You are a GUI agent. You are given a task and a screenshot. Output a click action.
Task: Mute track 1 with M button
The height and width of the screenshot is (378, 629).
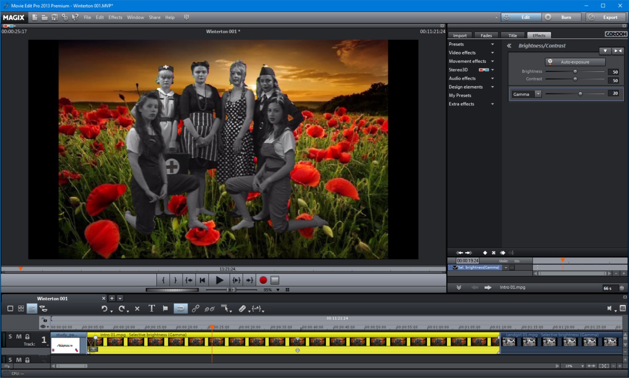coord(18,337)
